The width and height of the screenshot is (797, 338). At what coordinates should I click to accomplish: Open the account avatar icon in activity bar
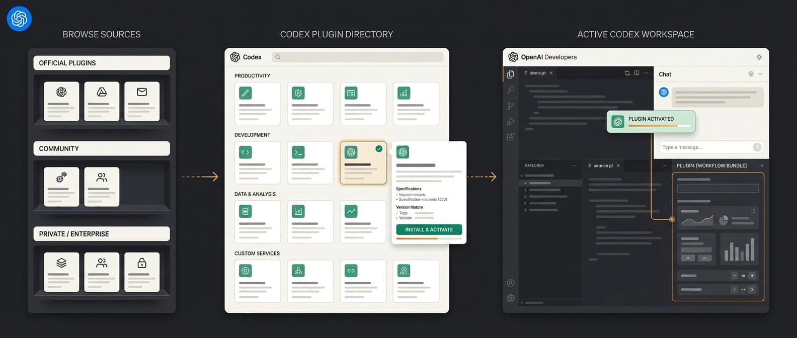click(x=511, y=283)
